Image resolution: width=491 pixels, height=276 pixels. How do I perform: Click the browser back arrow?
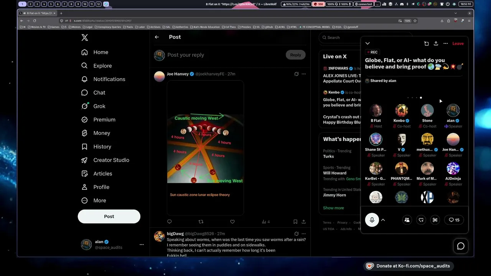click(22, 21)
